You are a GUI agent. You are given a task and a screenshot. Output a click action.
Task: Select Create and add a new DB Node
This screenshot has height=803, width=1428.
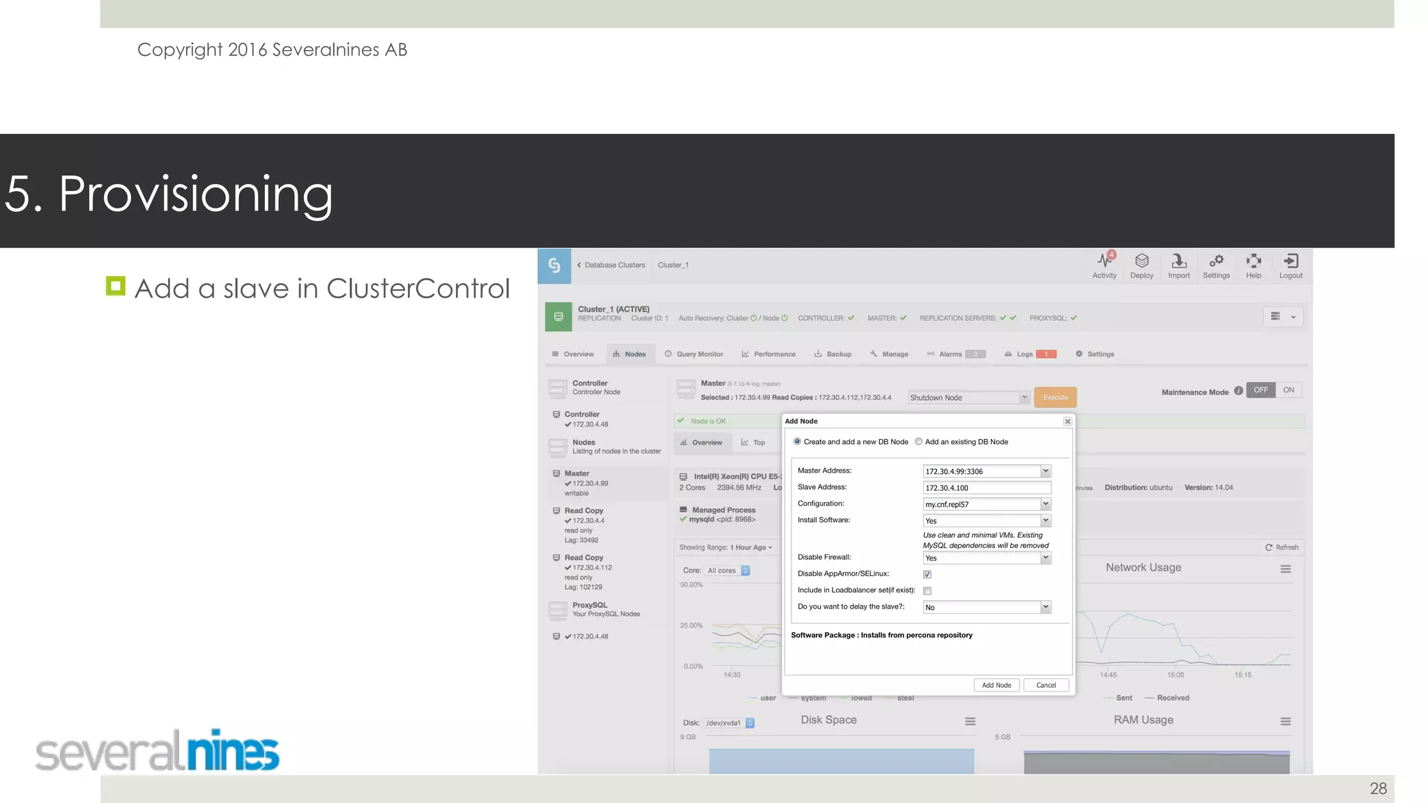(797, 441)
